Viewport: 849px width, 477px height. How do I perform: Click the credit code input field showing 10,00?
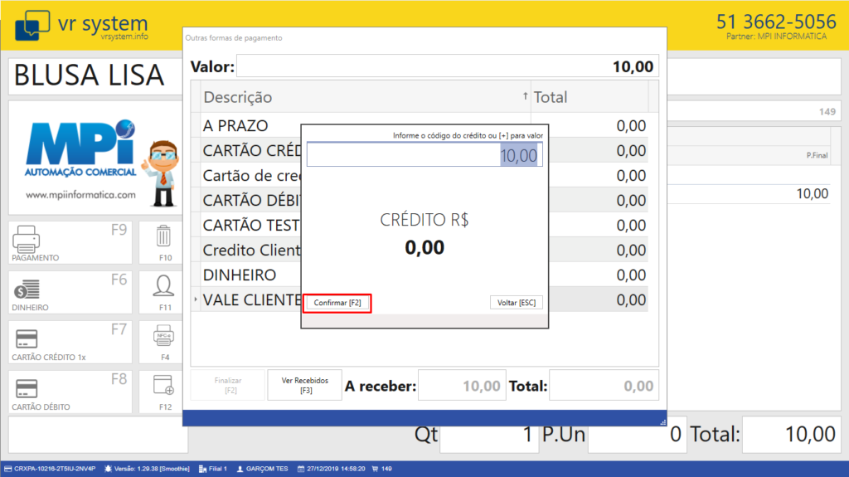(424, 155)
